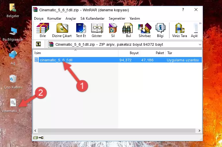Click the scroll left arrow
The height and width of the screenshot is (147, 222).
[36, 131]
